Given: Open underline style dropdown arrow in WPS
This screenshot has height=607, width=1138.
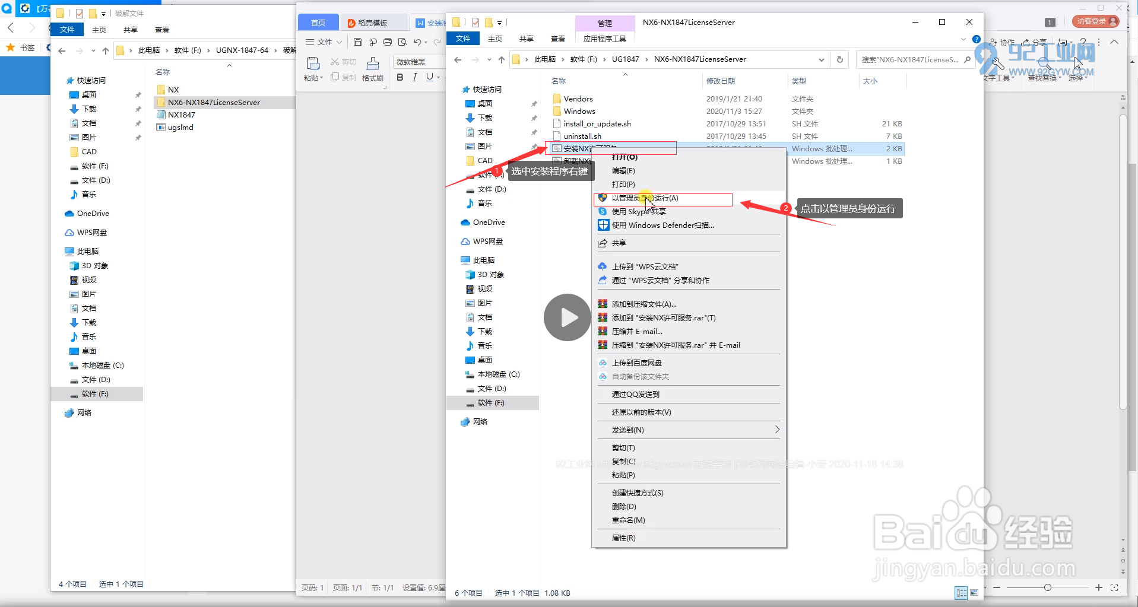Looking at the screenshot, I should (438, 78).
